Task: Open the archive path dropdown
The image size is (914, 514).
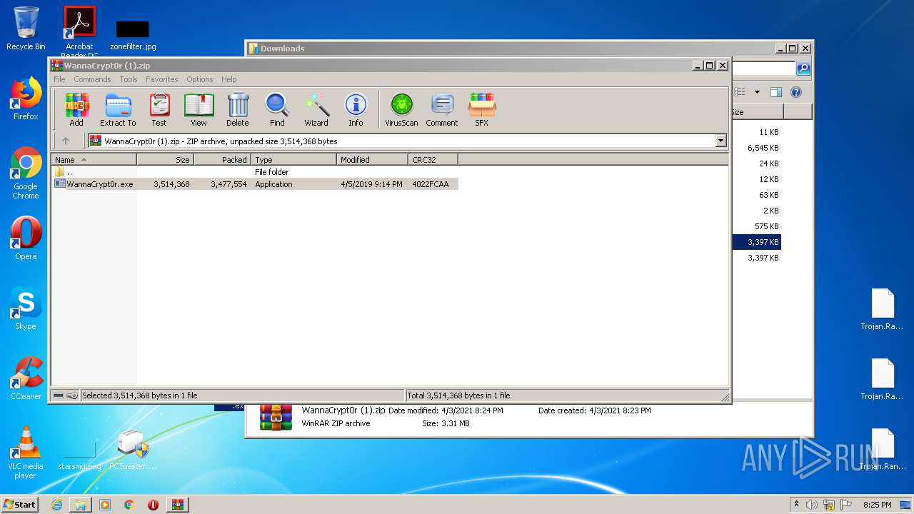Action: (720, 141)
